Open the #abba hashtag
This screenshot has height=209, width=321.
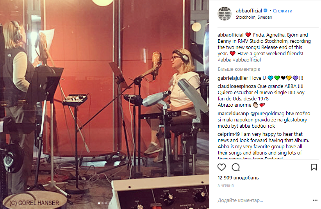[x=225, y=60]
